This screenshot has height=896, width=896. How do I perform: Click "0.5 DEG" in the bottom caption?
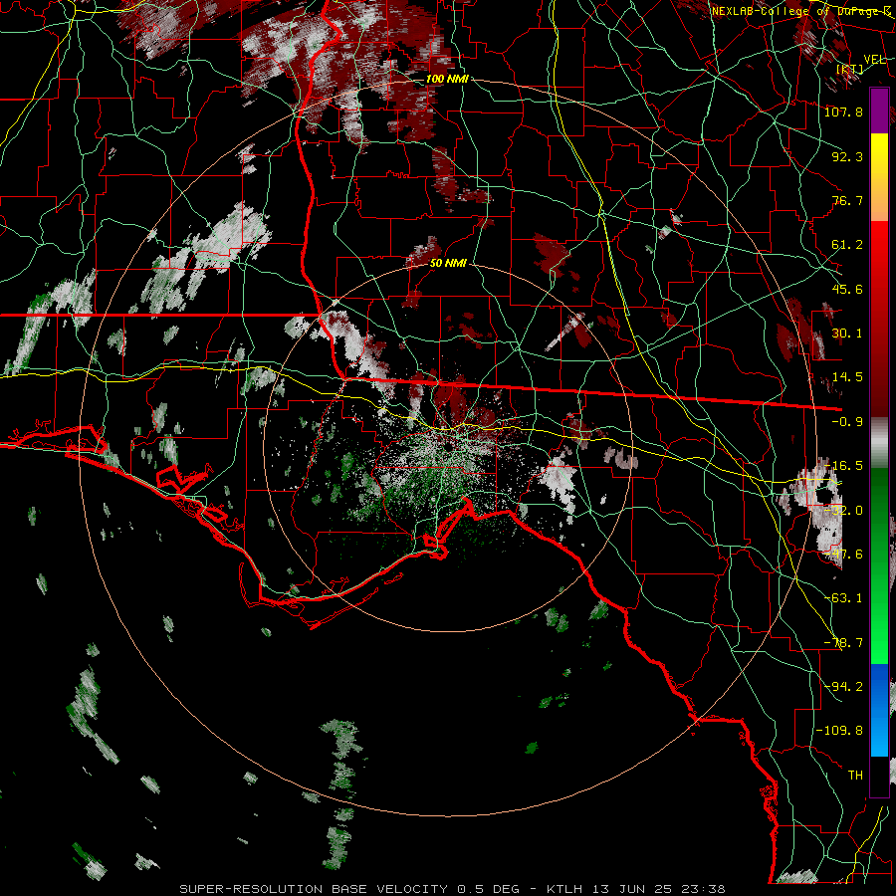pyautogui.click(x=488, y=889)
